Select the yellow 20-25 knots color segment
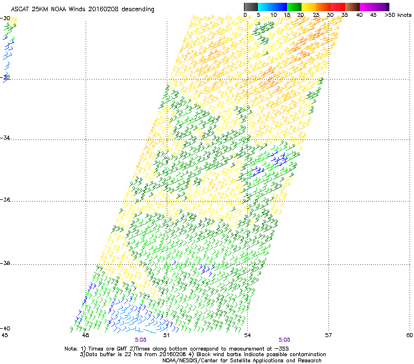This screenshot has height=364, width=414. pyautogui.click(x=309, y=7)
